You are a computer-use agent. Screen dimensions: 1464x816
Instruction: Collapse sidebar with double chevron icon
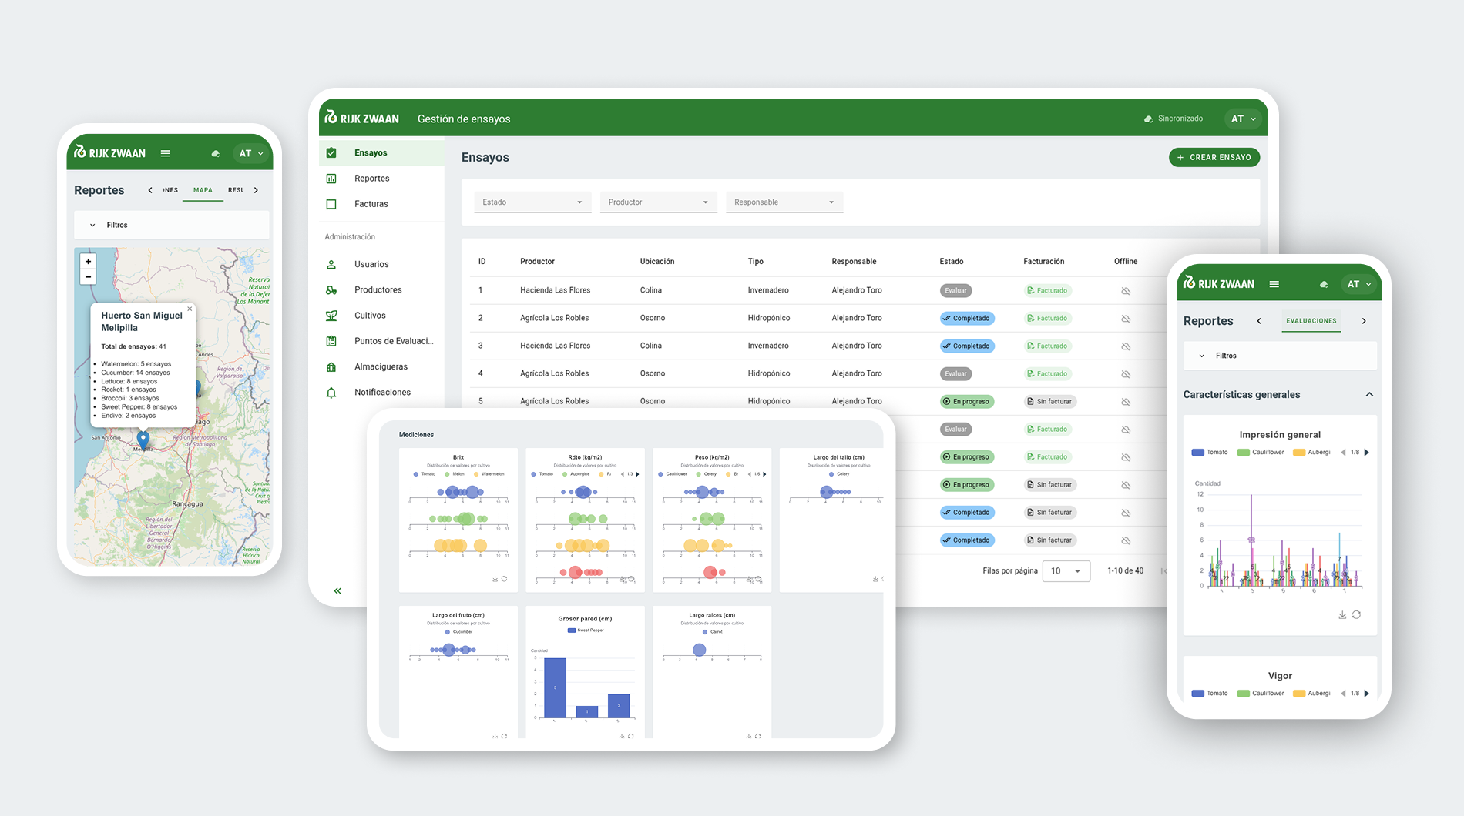337,591
